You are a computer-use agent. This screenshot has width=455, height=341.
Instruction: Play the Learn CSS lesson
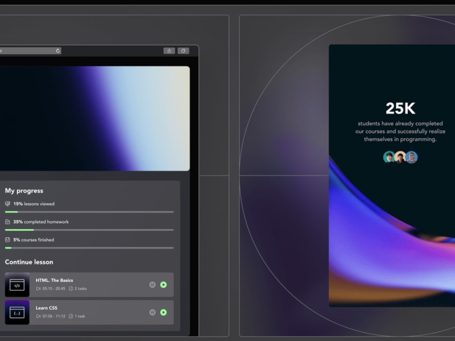(163, 312)
